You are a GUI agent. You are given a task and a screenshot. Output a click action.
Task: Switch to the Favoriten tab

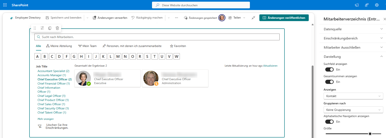[178, 46]
